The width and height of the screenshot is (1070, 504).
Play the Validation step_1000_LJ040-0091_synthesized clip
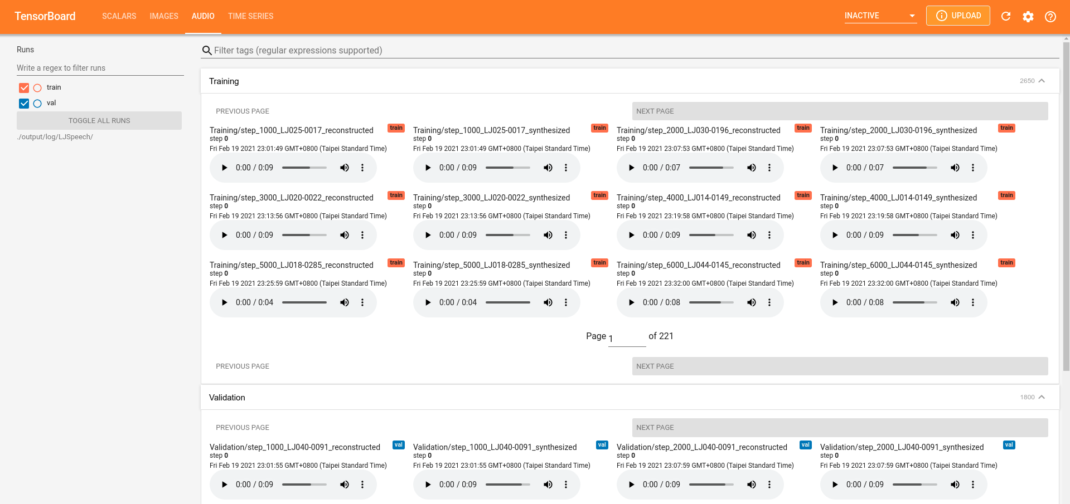click(x=428, y=484)
